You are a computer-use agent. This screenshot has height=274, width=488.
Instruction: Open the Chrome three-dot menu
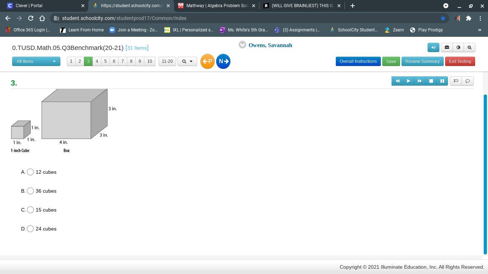click(x=480, y=18)
